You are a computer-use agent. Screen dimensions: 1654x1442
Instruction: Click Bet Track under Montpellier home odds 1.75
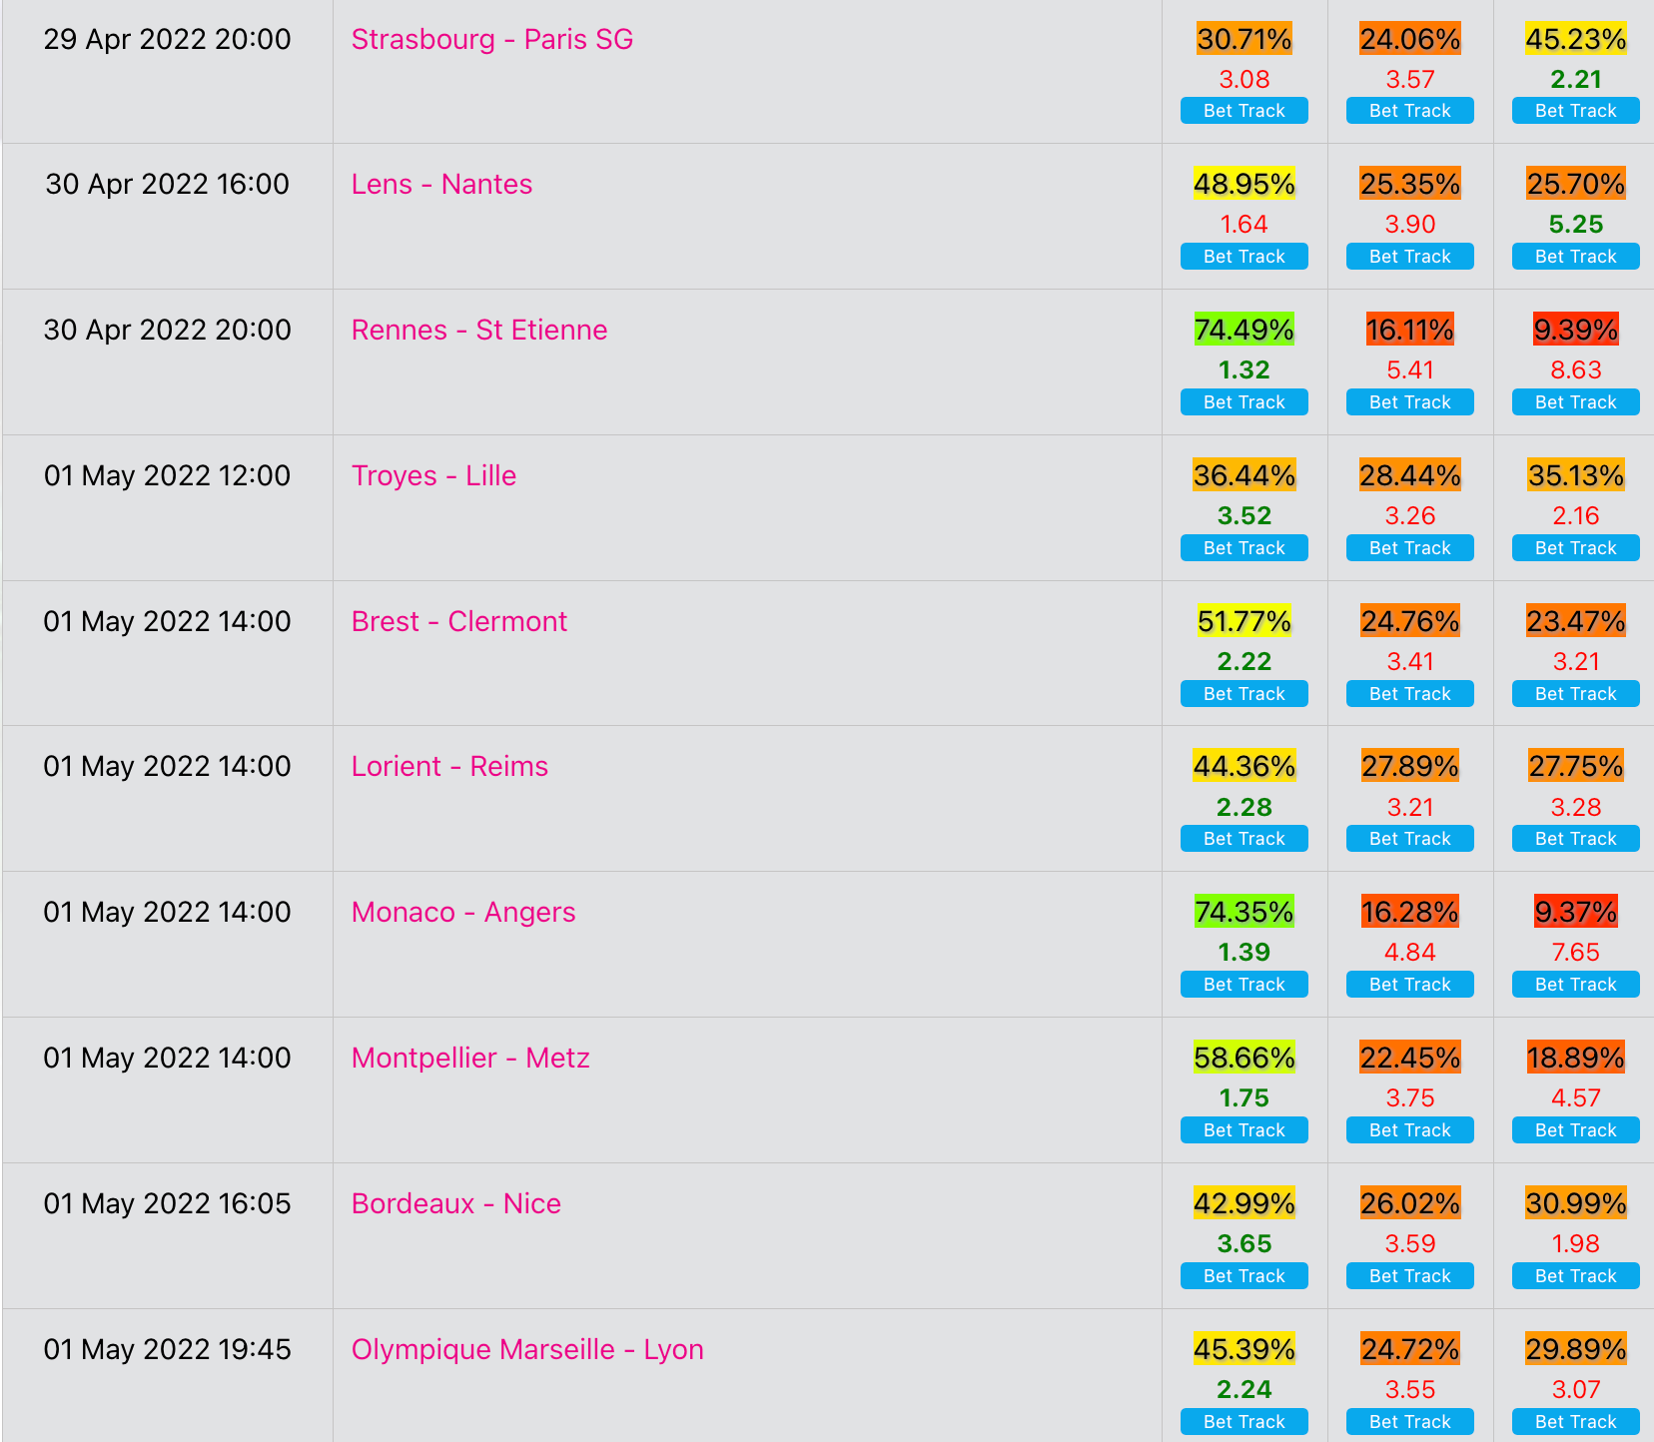1244,1130
